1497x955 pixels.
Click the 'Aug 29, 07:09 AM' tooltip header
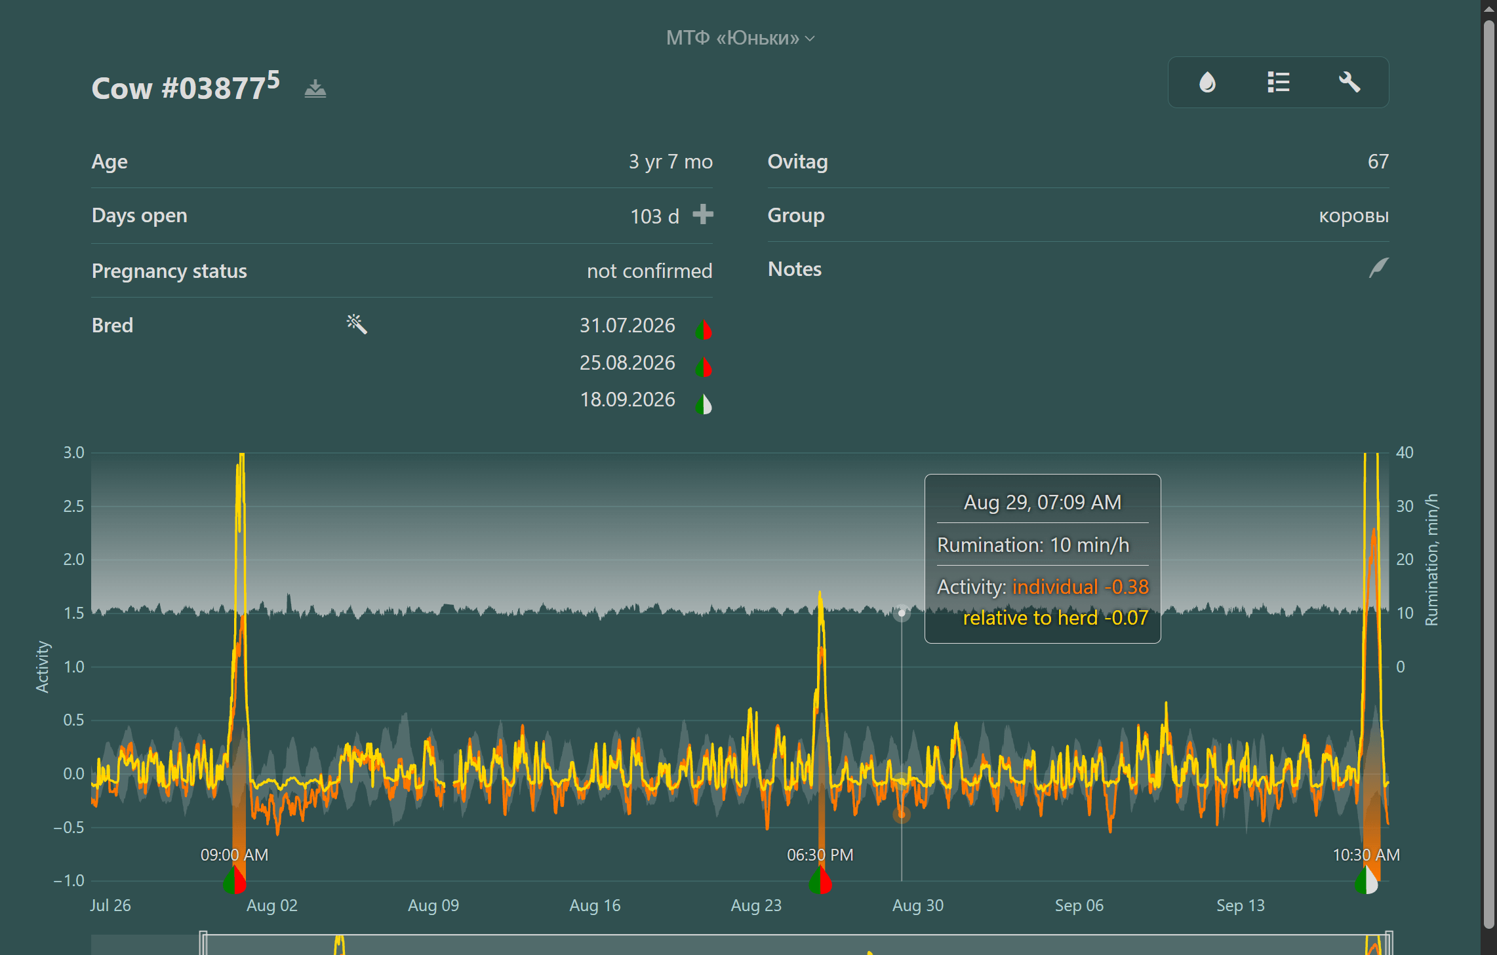pyautogui.click(x=1042, y=502)
